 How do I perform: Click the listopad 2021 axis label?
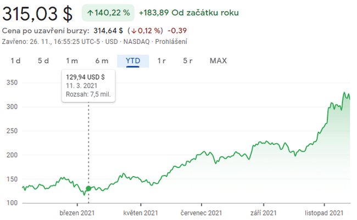point(325,213)
